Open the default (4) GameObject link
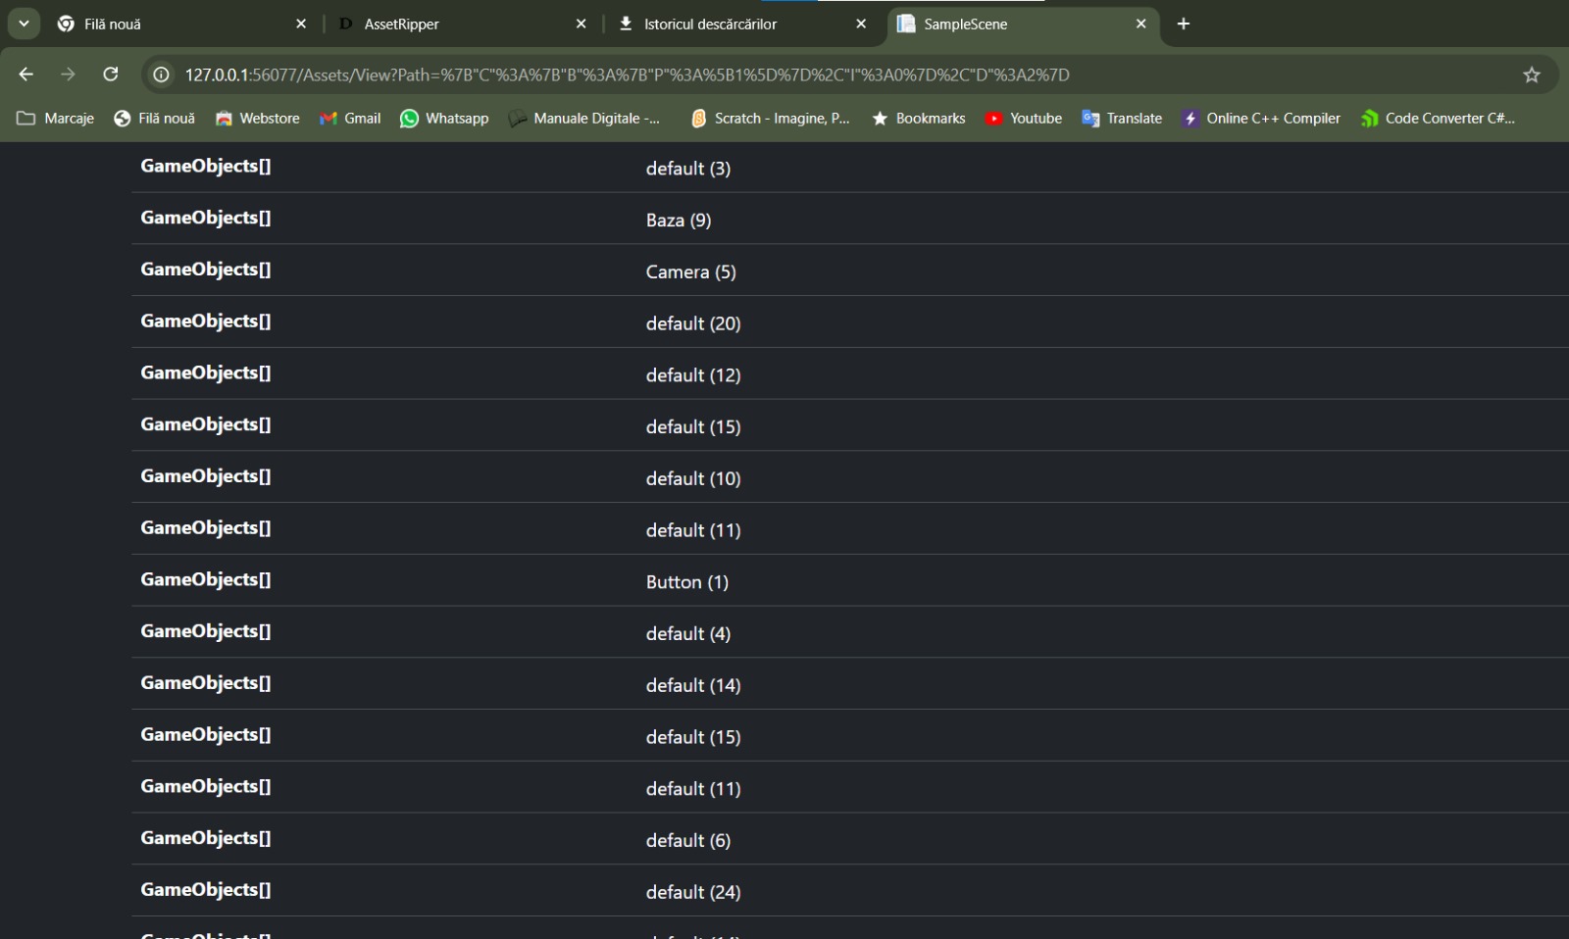Screen dimensions: 1569x939 tap(688, 634)
